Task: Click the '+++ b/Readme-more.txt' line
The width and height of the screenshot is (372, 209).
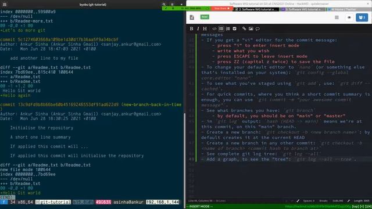Action: (x=26, y=21)
